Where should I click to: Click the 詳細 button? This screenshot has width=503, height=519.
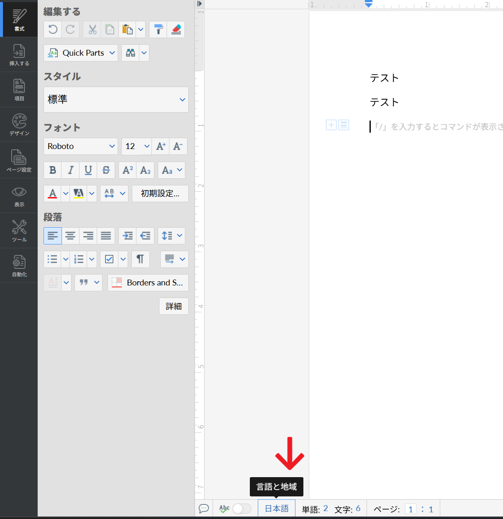click(174, 306)
